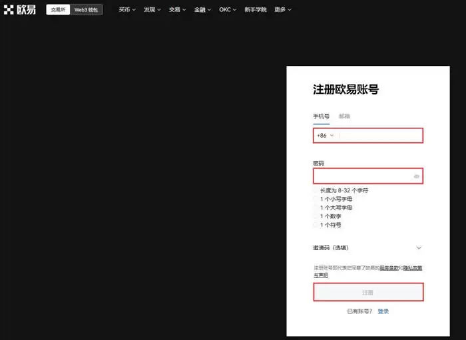Select the 交易所 mode toggle

58,10
